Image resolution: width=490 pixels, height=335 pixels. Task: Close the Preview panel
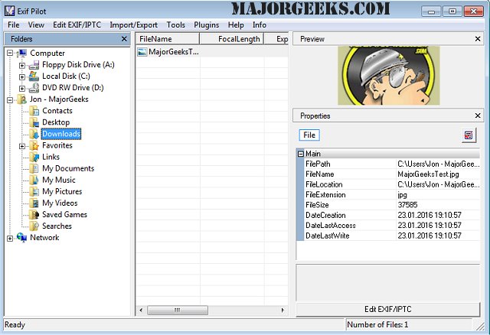click(479, 38)
